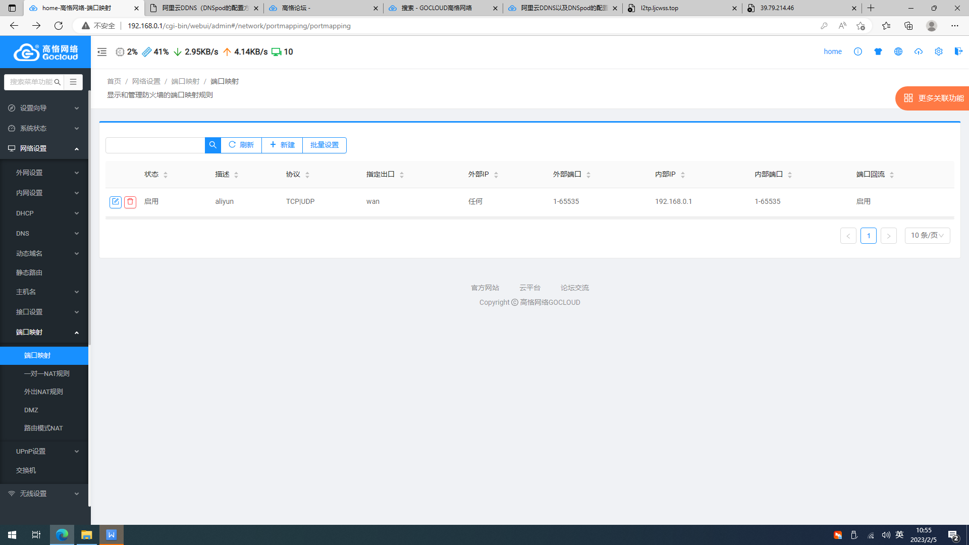
Task: Go back in browser history
Action: 14,26
